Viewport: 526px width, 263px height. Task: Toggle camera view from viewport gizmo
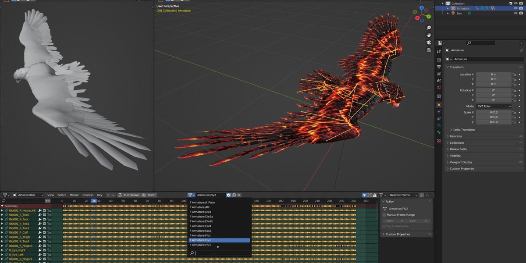click(x=429, y=43)
